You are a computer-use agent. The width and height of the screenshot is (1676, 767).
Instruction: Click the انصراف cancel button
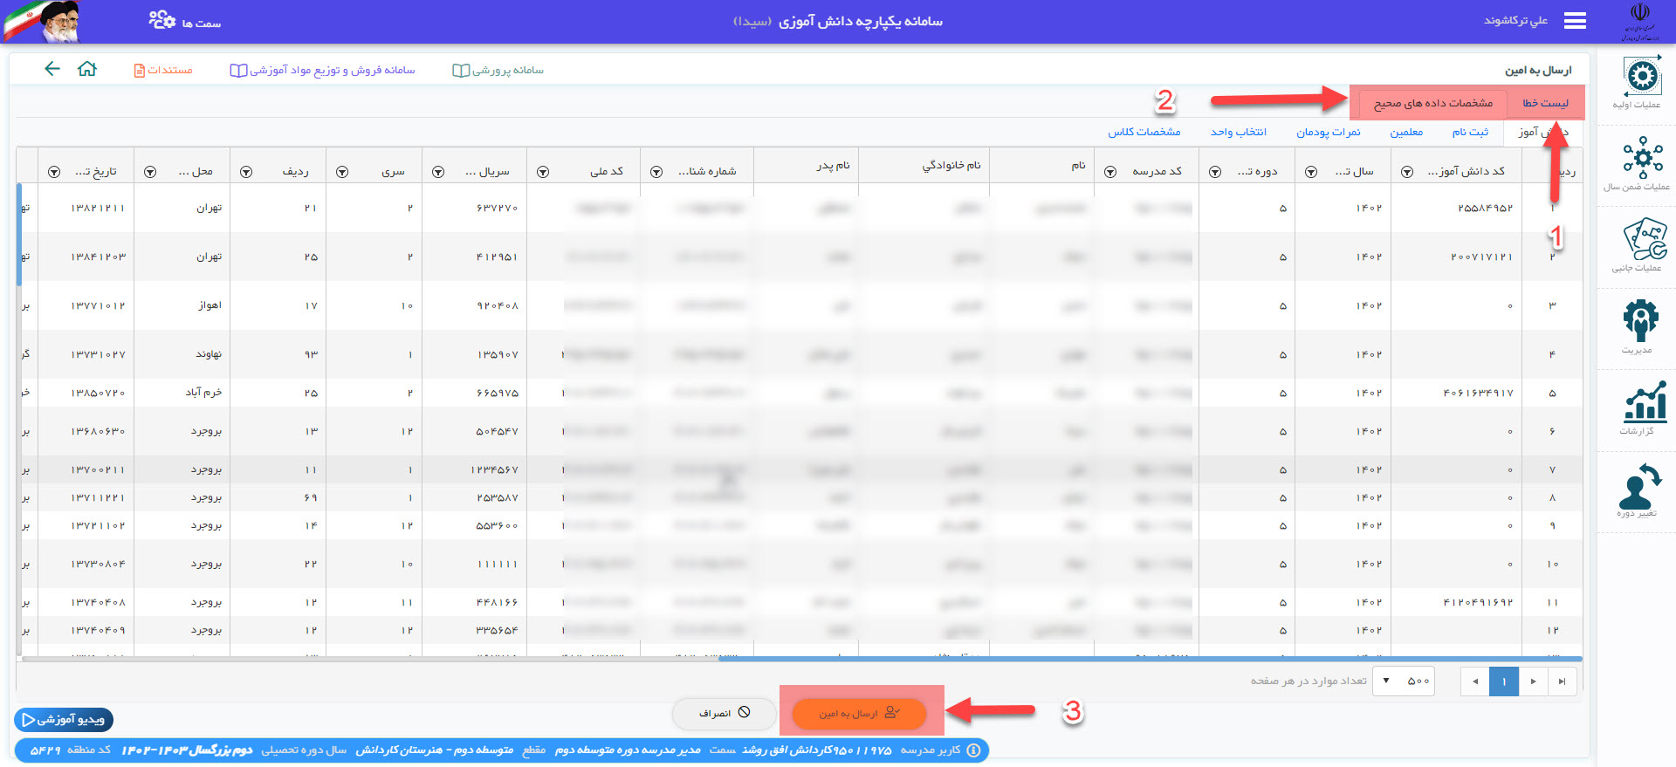(724, 713)
